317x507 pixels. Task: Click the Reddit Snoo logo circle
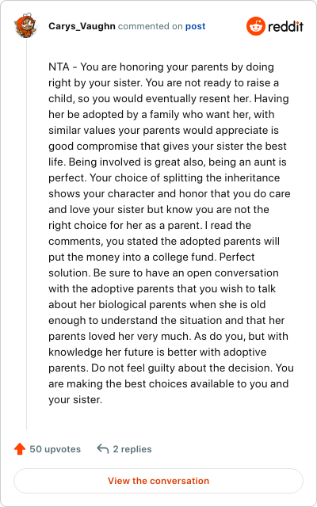(255, 26)
